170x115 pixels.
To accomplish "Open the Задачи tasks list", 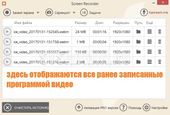I will [x=91, y=12].
